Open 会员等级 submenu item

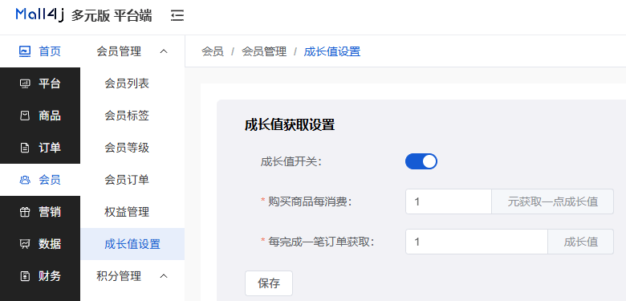pyautogui.click(x=132, y=148)
